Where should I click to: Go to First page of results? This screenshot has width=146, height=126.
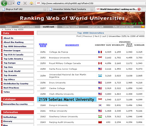click(79, 36)
